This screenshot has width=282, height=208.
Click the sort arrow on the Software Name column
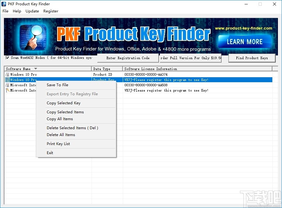35,69
